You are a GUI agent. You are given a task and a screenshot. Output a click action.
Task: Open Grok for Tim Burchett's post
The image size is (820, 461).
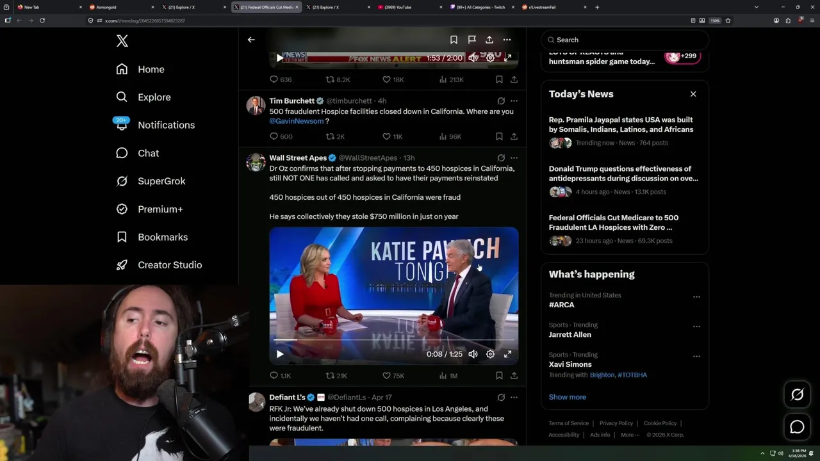coord(501,101)
